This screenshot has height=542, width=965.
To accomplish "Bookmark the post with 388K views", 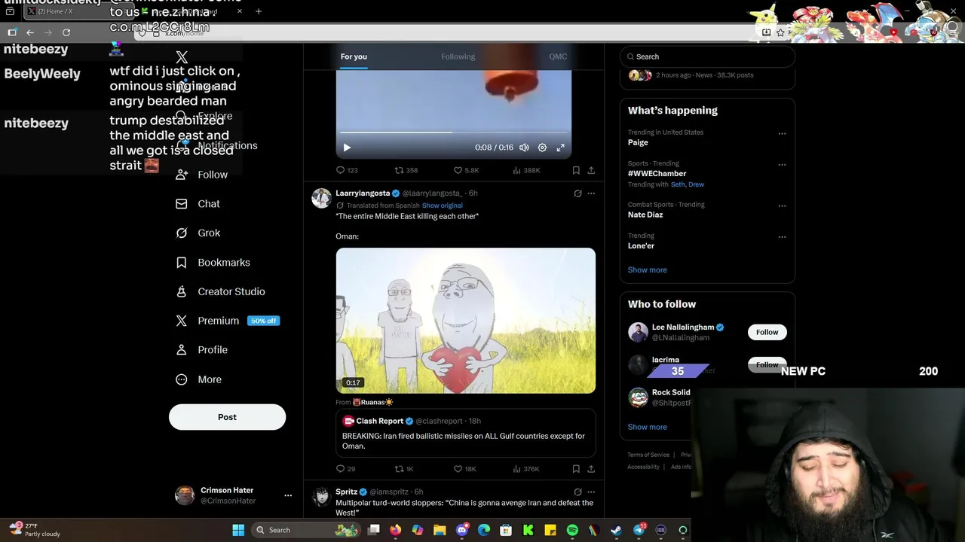I will pyautogui.click(x=576, y=170).
